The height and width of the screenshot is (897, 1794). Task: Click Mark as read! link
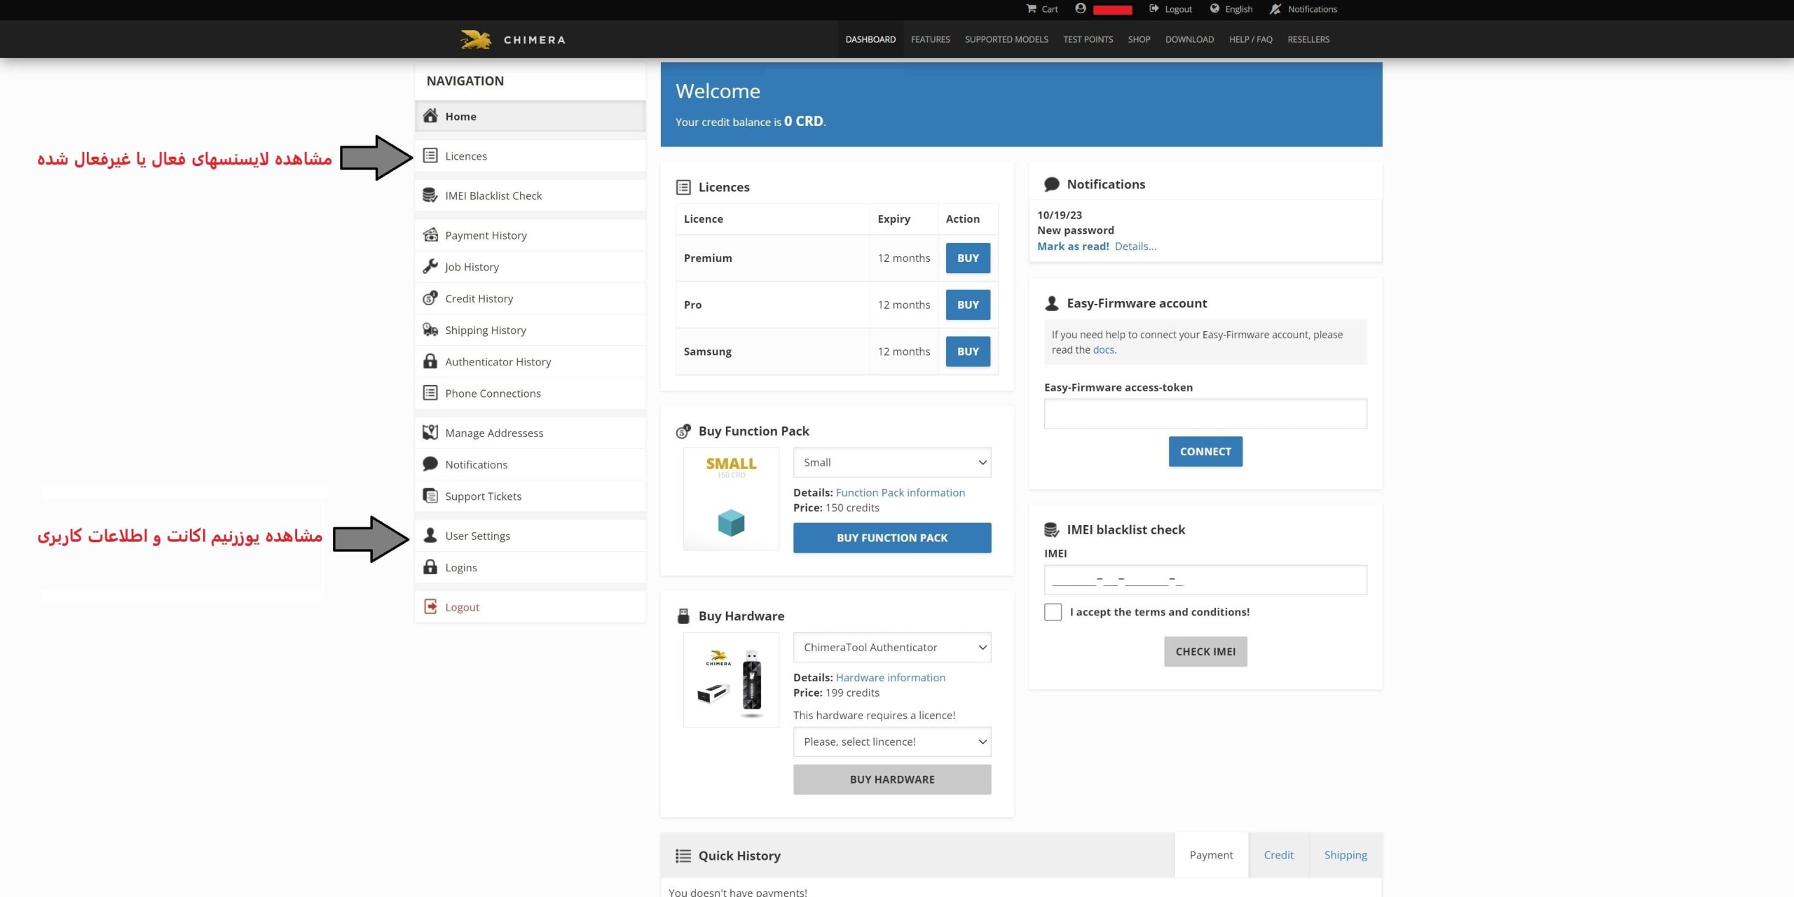pos(1073,246)
